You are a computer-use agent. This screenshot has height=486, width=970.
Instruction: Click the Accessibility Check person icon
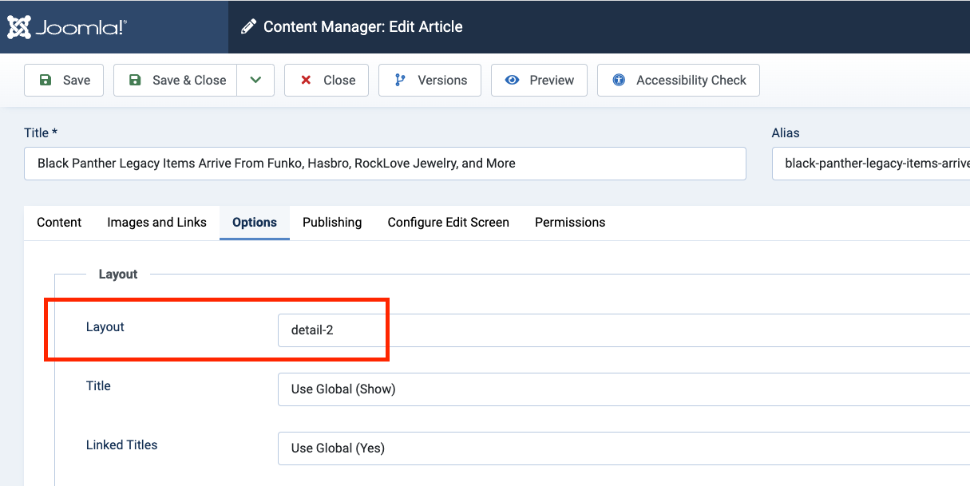coord(619,80)
